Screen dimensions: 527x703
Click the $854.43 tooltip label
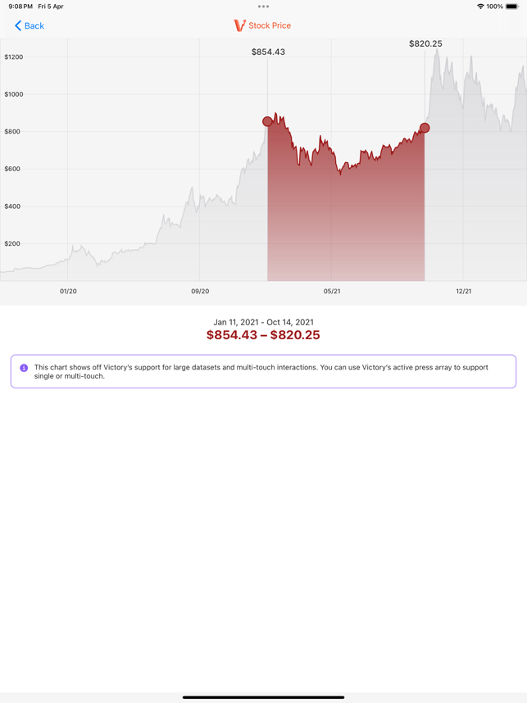click(268, 52)
